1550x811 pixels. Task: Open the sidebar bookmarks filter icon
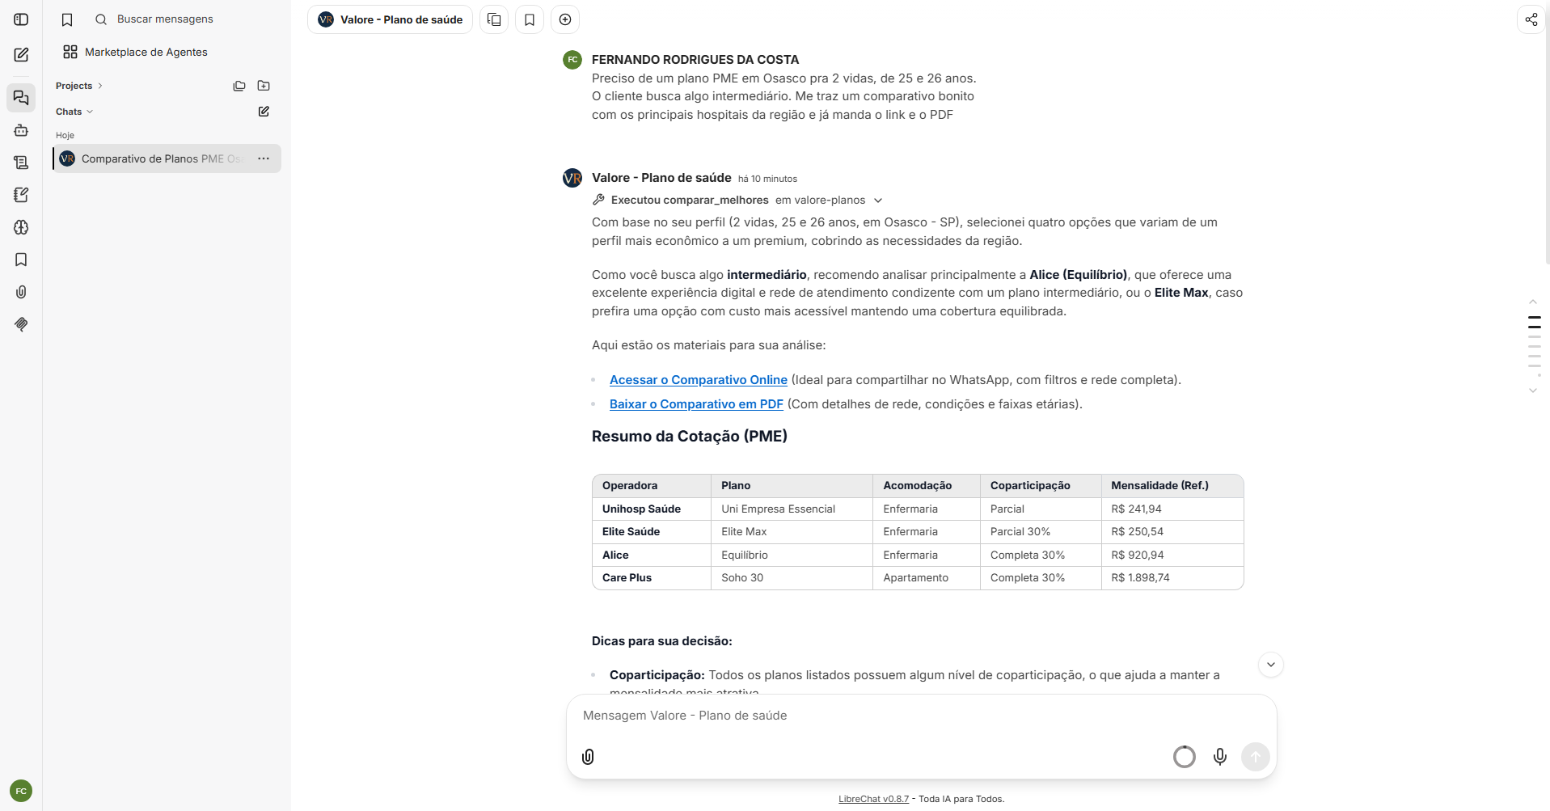[67, 19]
